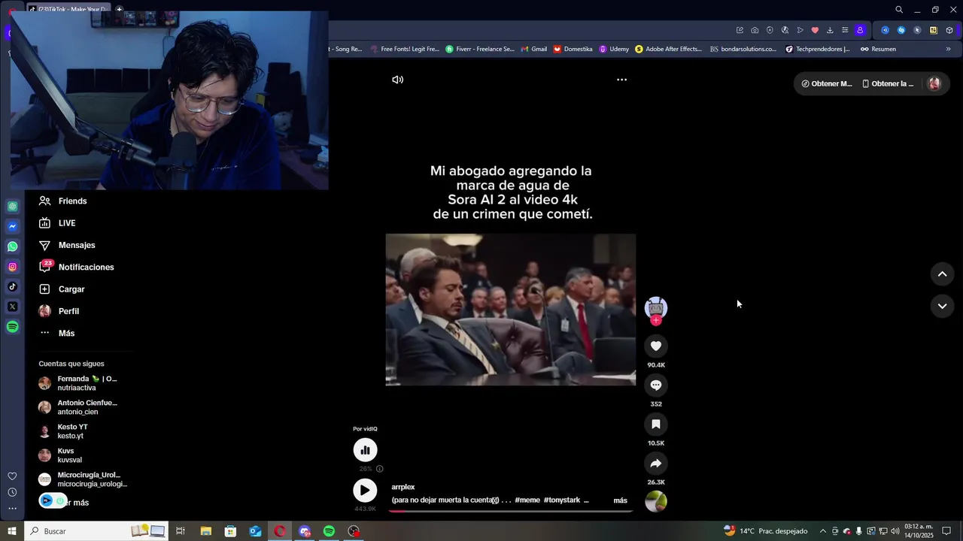This screenshot has height=541, width=963.
Task: Play the video using the round play button
Action: click(365, 491)
